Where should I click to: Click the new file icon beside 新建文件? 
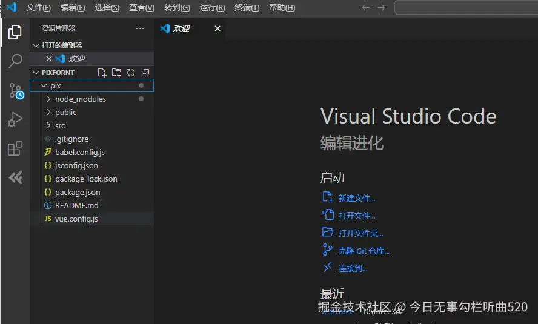pos(328,197)
